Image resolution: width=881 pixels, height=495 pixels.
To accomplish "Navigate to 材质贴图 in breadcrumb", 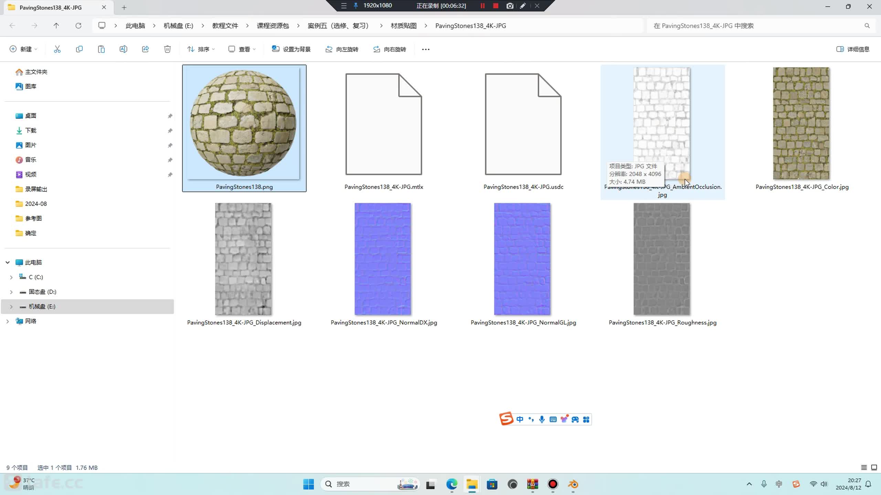I will click(404, 26).
